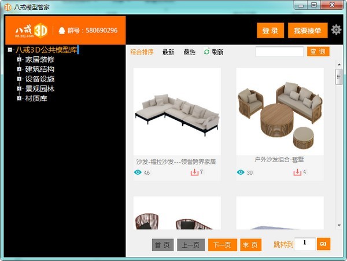Select the 材质库 tree item
347x261 pixels.
pyautogui.click(x=36, y=98)
